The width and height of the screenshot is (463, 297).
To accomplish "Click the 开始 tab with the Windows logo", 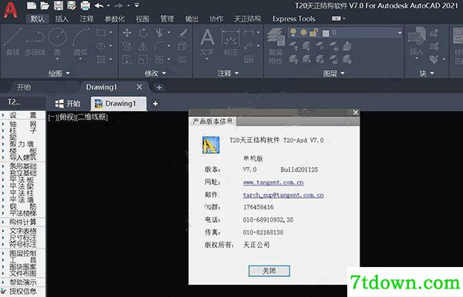I will (x=68, y=104).
